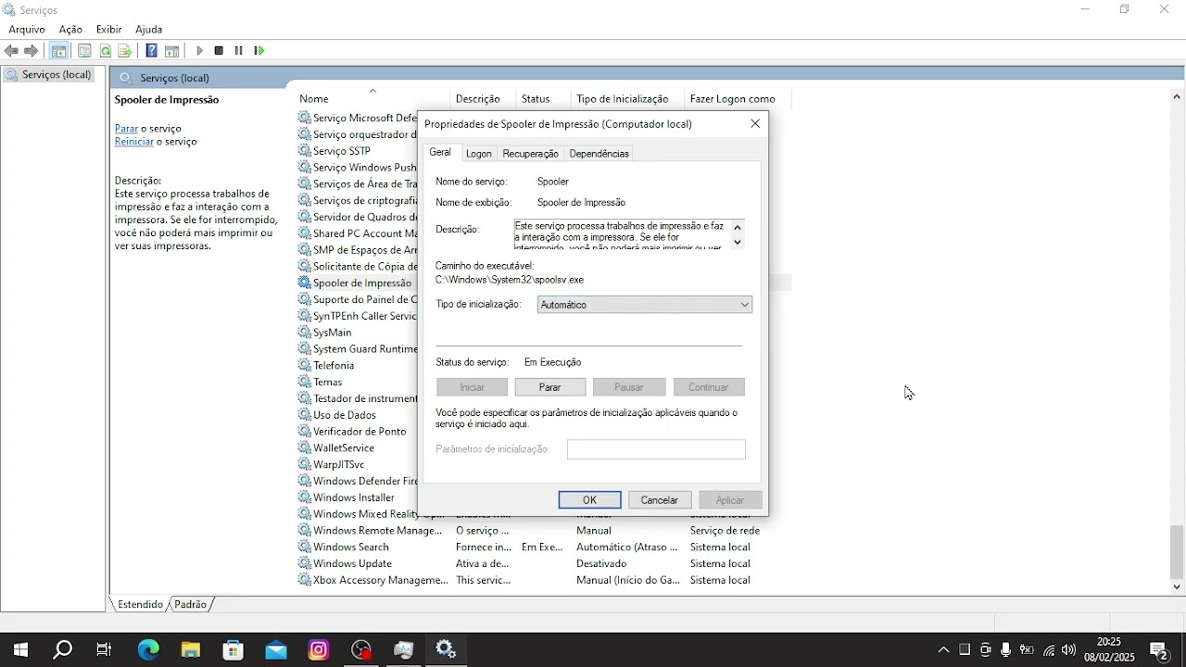Sort by the Nome column header
Image resolution: width=1186 pixels, height=667 pixels.
tap(372, 98)
